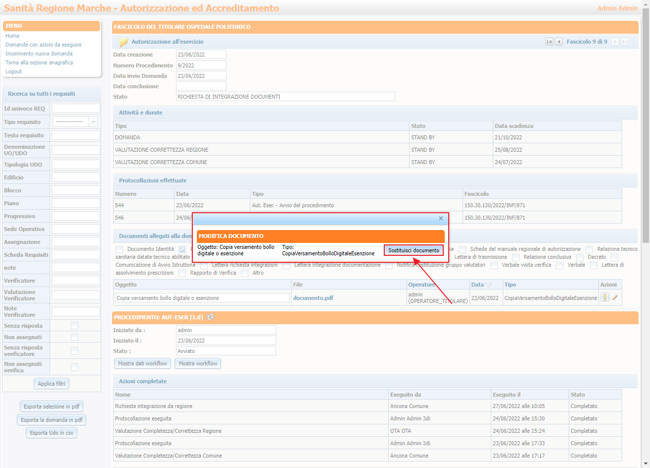Go to the previous fascicolo
This screenshot has width=650, height=468.
pyautogui.click(x=558, y=42)
